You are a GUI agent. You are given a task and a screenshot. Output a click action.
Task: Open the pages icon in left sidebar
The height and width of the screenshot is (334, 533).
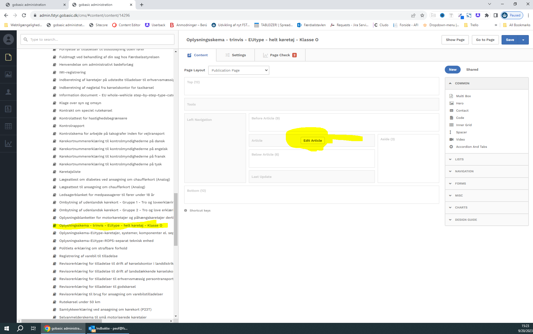click(x=8, y=57)
